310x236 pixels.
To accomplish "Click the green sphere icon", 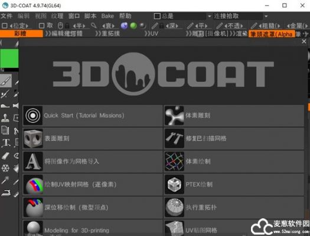I will (133, 26).
